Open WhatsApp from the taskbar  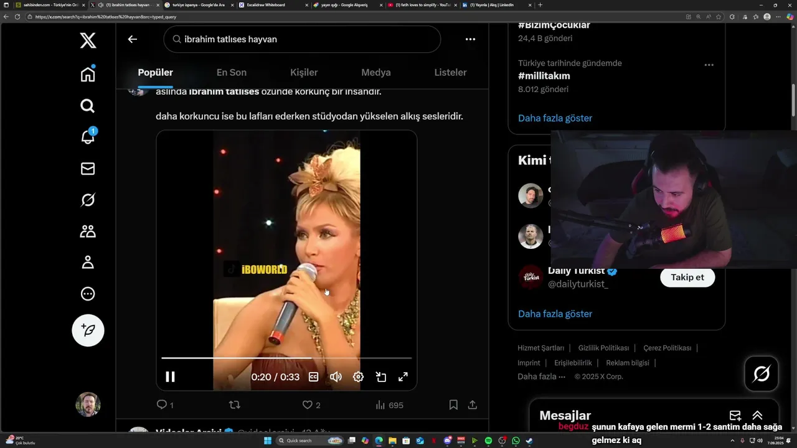pos(516,441)
